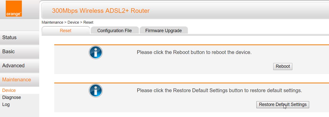Switch to the Reset tab
Viewport: 329px width, 117px height.
tap(66, 31)
